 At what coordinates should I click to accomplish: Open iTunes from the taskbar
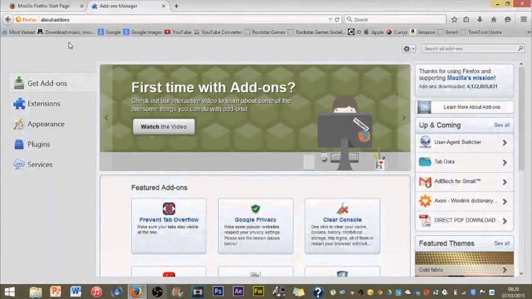coord(96,292)
